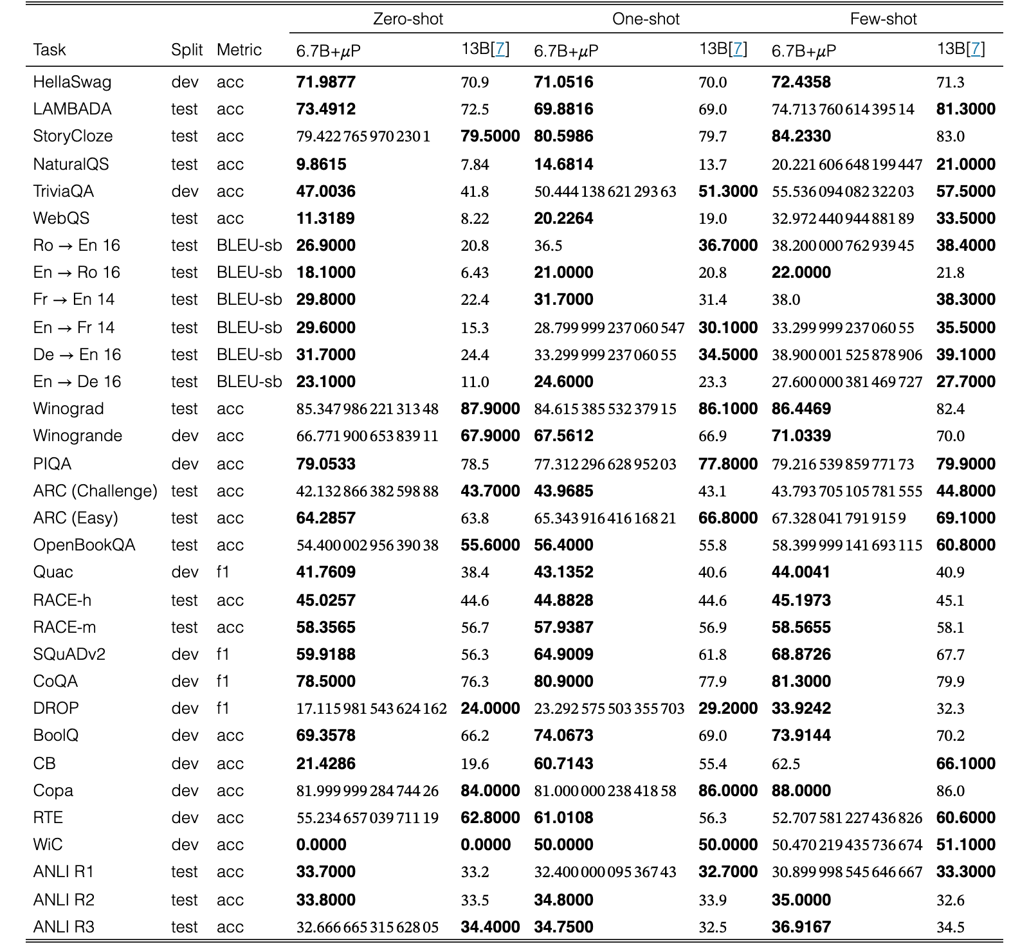Select WebQS few-shot 13B value 33.5000
Viewport: 1029px width, 944px height.
(x=966, y=219)
